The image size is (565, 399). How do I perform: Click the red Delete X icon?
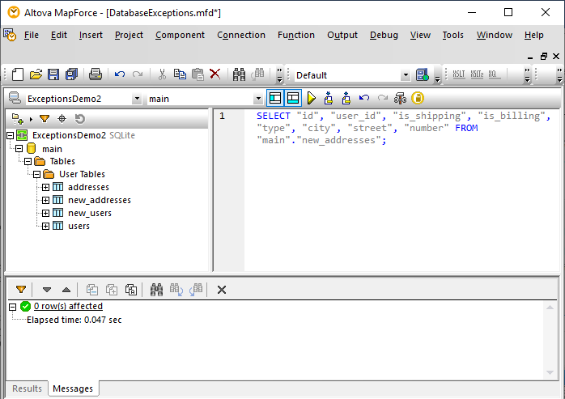[215, 74]
